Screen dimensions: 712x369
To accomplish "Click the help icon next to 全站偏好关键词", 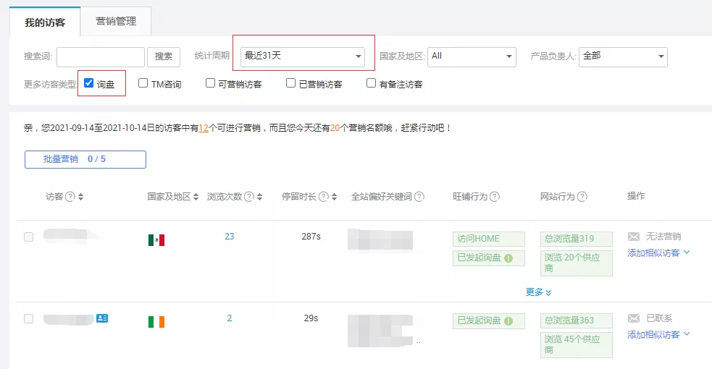I will pyautogui.click(x=419, y=197).
